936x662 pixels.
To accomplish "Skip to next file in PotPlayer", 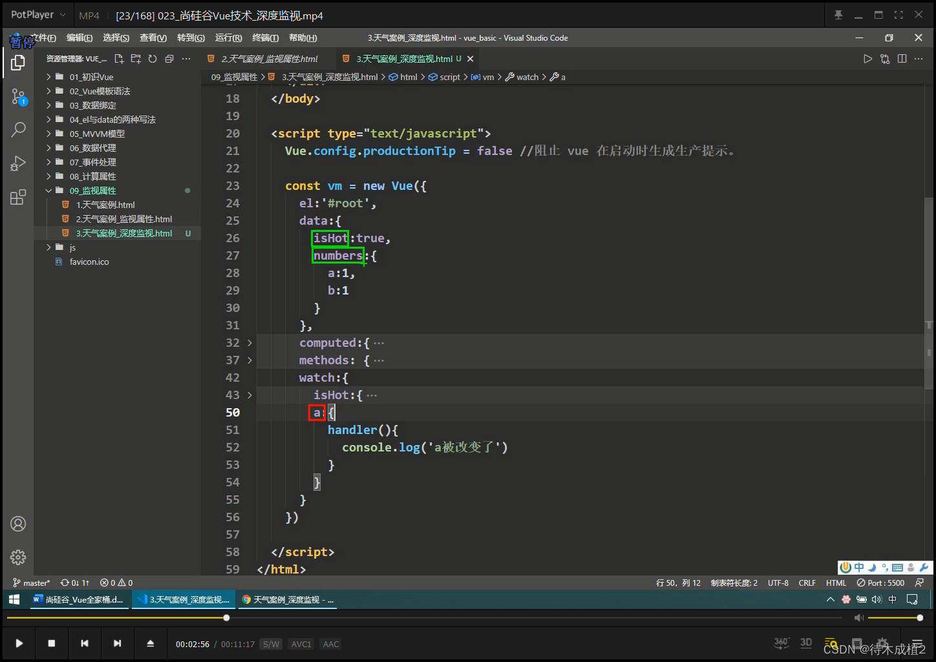I will tap(117, 643).
